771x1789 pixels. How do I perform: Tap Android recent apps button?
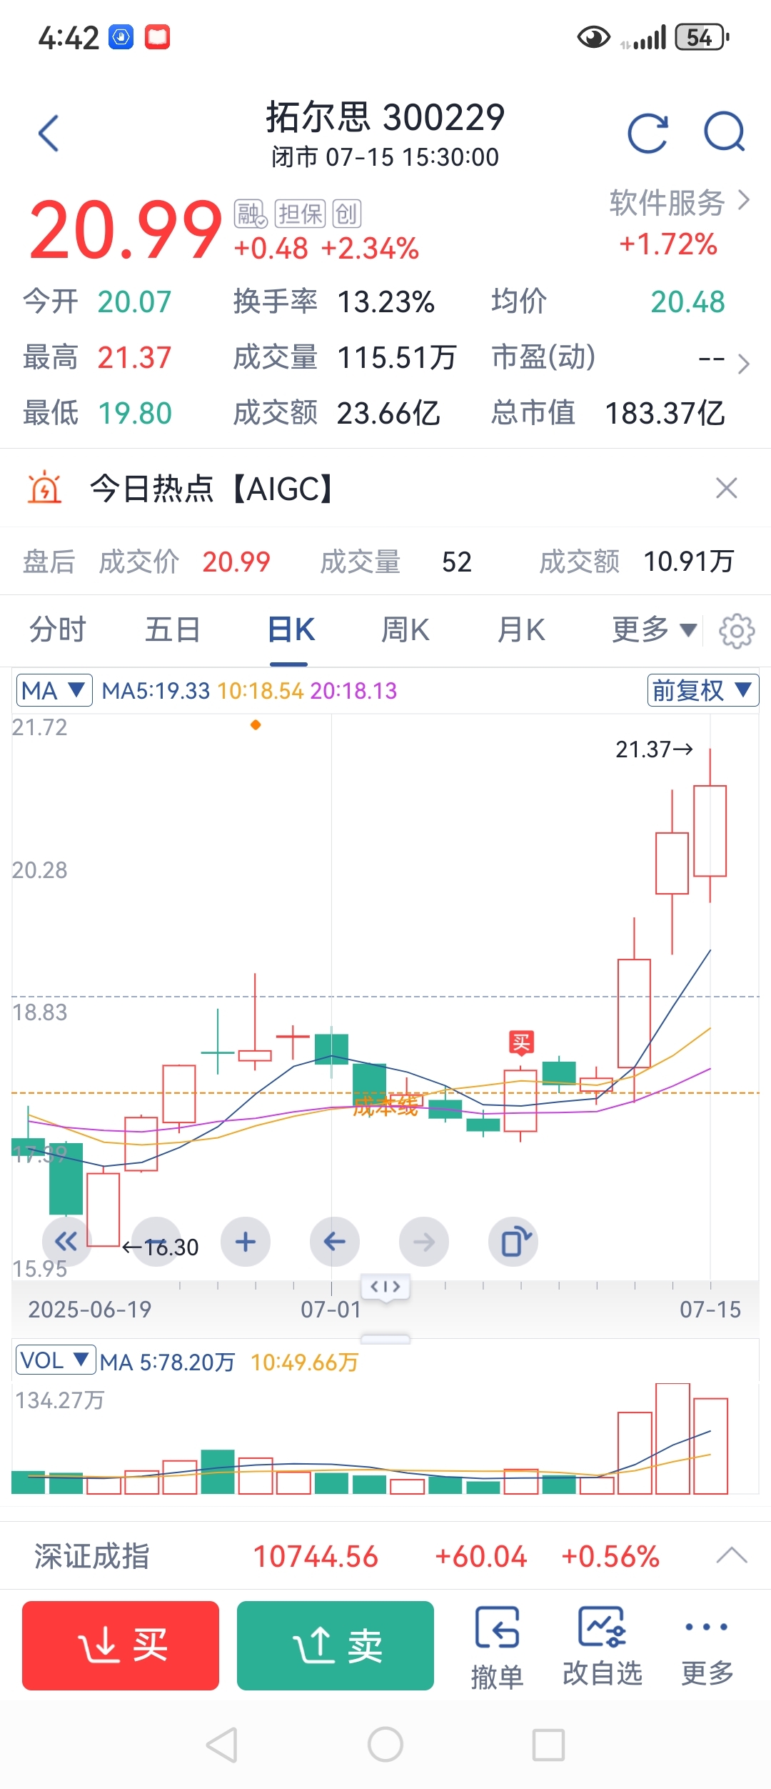pos(549,1745)
